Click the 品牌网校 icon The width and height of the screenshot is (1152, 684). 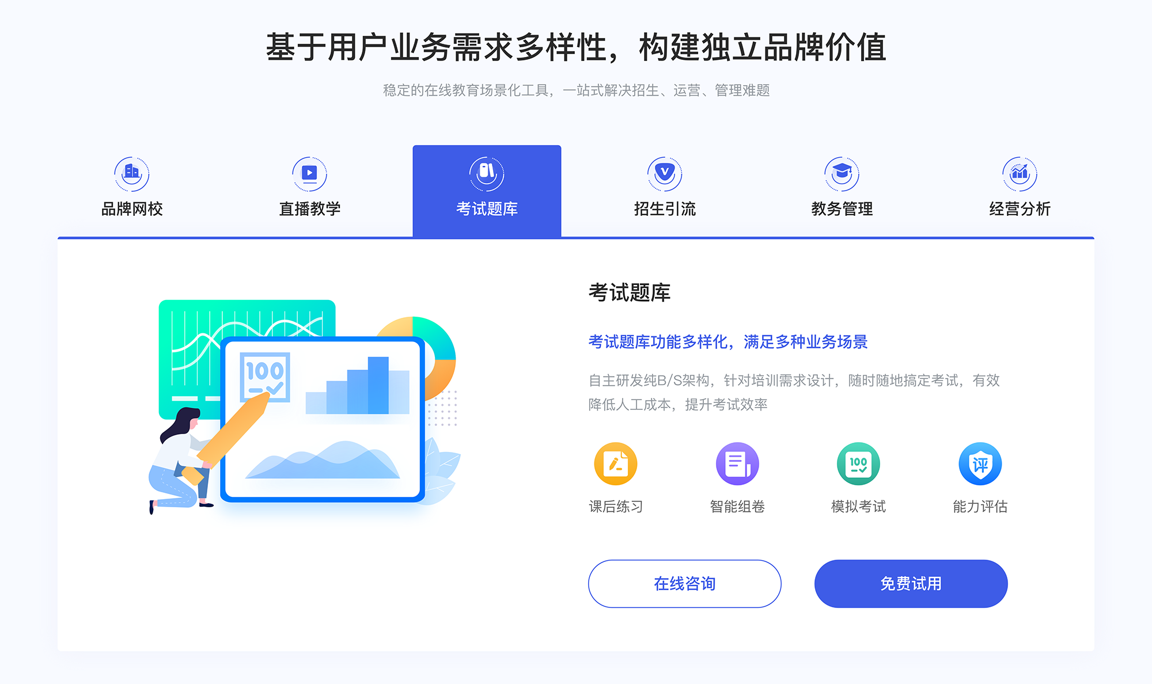click(130, 171)
